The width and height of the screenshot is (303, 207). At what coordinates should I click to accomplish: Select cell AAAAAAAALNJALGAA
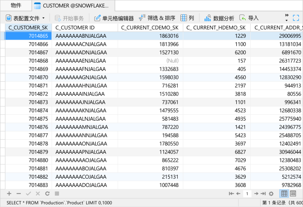pyautogui.click(x=85, y=119)
